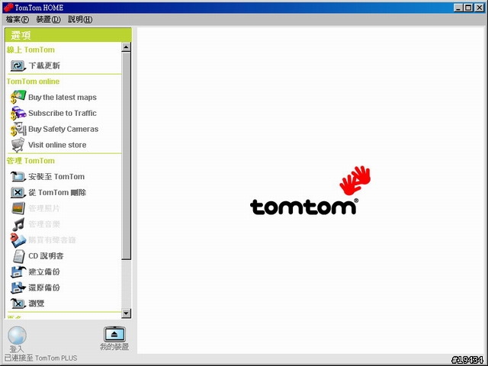Click the TomTom online section header
This screenshot has width=488, height=366.
[x=33, y=82]
